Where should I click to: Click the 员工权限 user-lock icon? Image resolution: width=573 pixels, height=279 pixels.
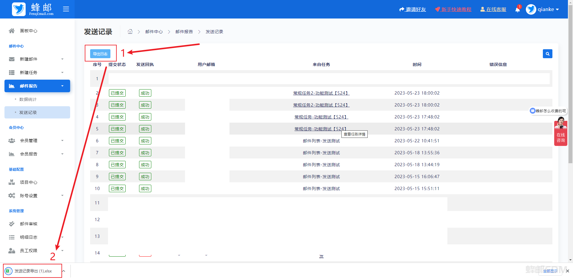click(x=12, y=251)
